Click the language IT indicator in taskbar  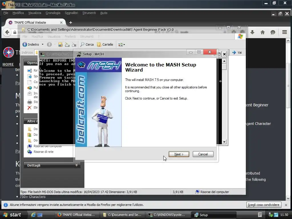point(260,215)
